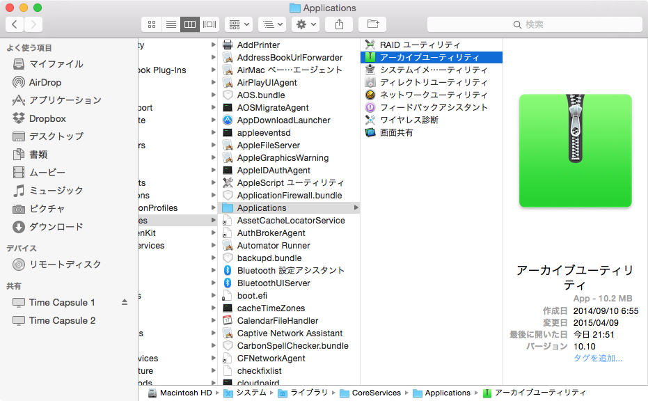Open マイファイル in the sidebar
This screenshot has width=648, height=401.
click(48, 64)
